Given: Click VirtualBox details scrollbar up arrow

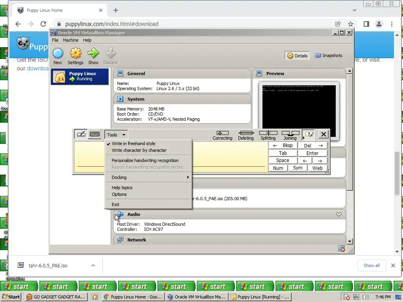Looking at the screenshot, I should [x=349, y=71].
